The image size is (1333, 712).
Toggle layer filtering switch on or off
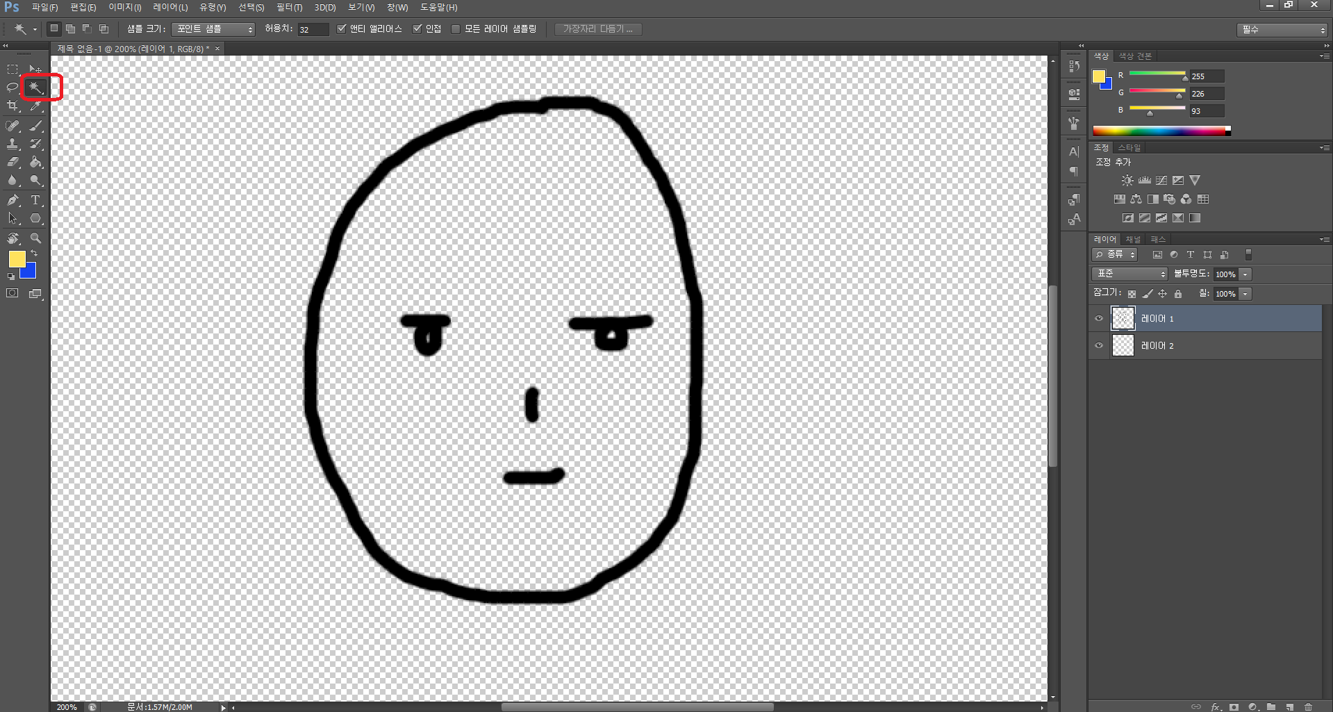coord(1248,255)
